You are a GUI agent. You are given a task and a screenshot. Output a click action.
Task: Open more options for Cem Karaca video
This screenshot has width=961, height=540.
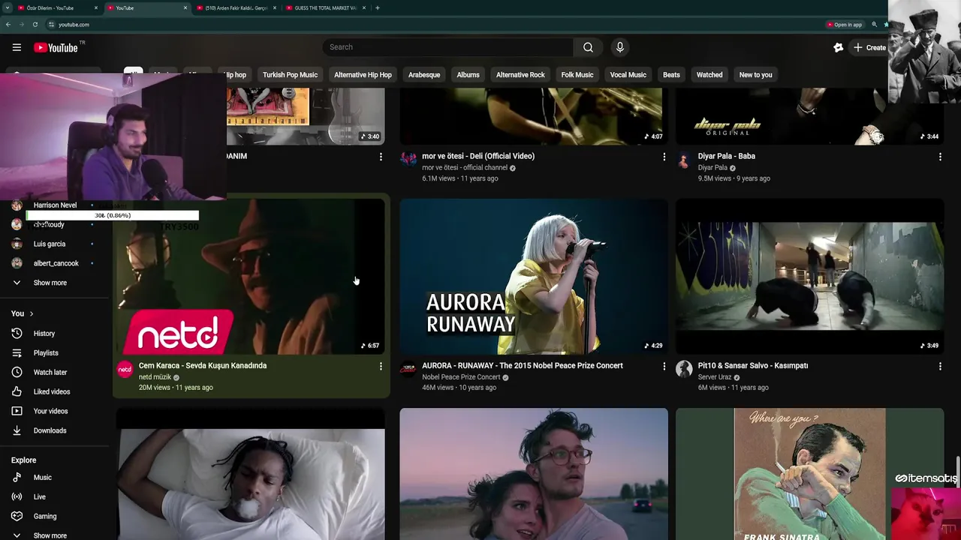[x=381, y=366]
